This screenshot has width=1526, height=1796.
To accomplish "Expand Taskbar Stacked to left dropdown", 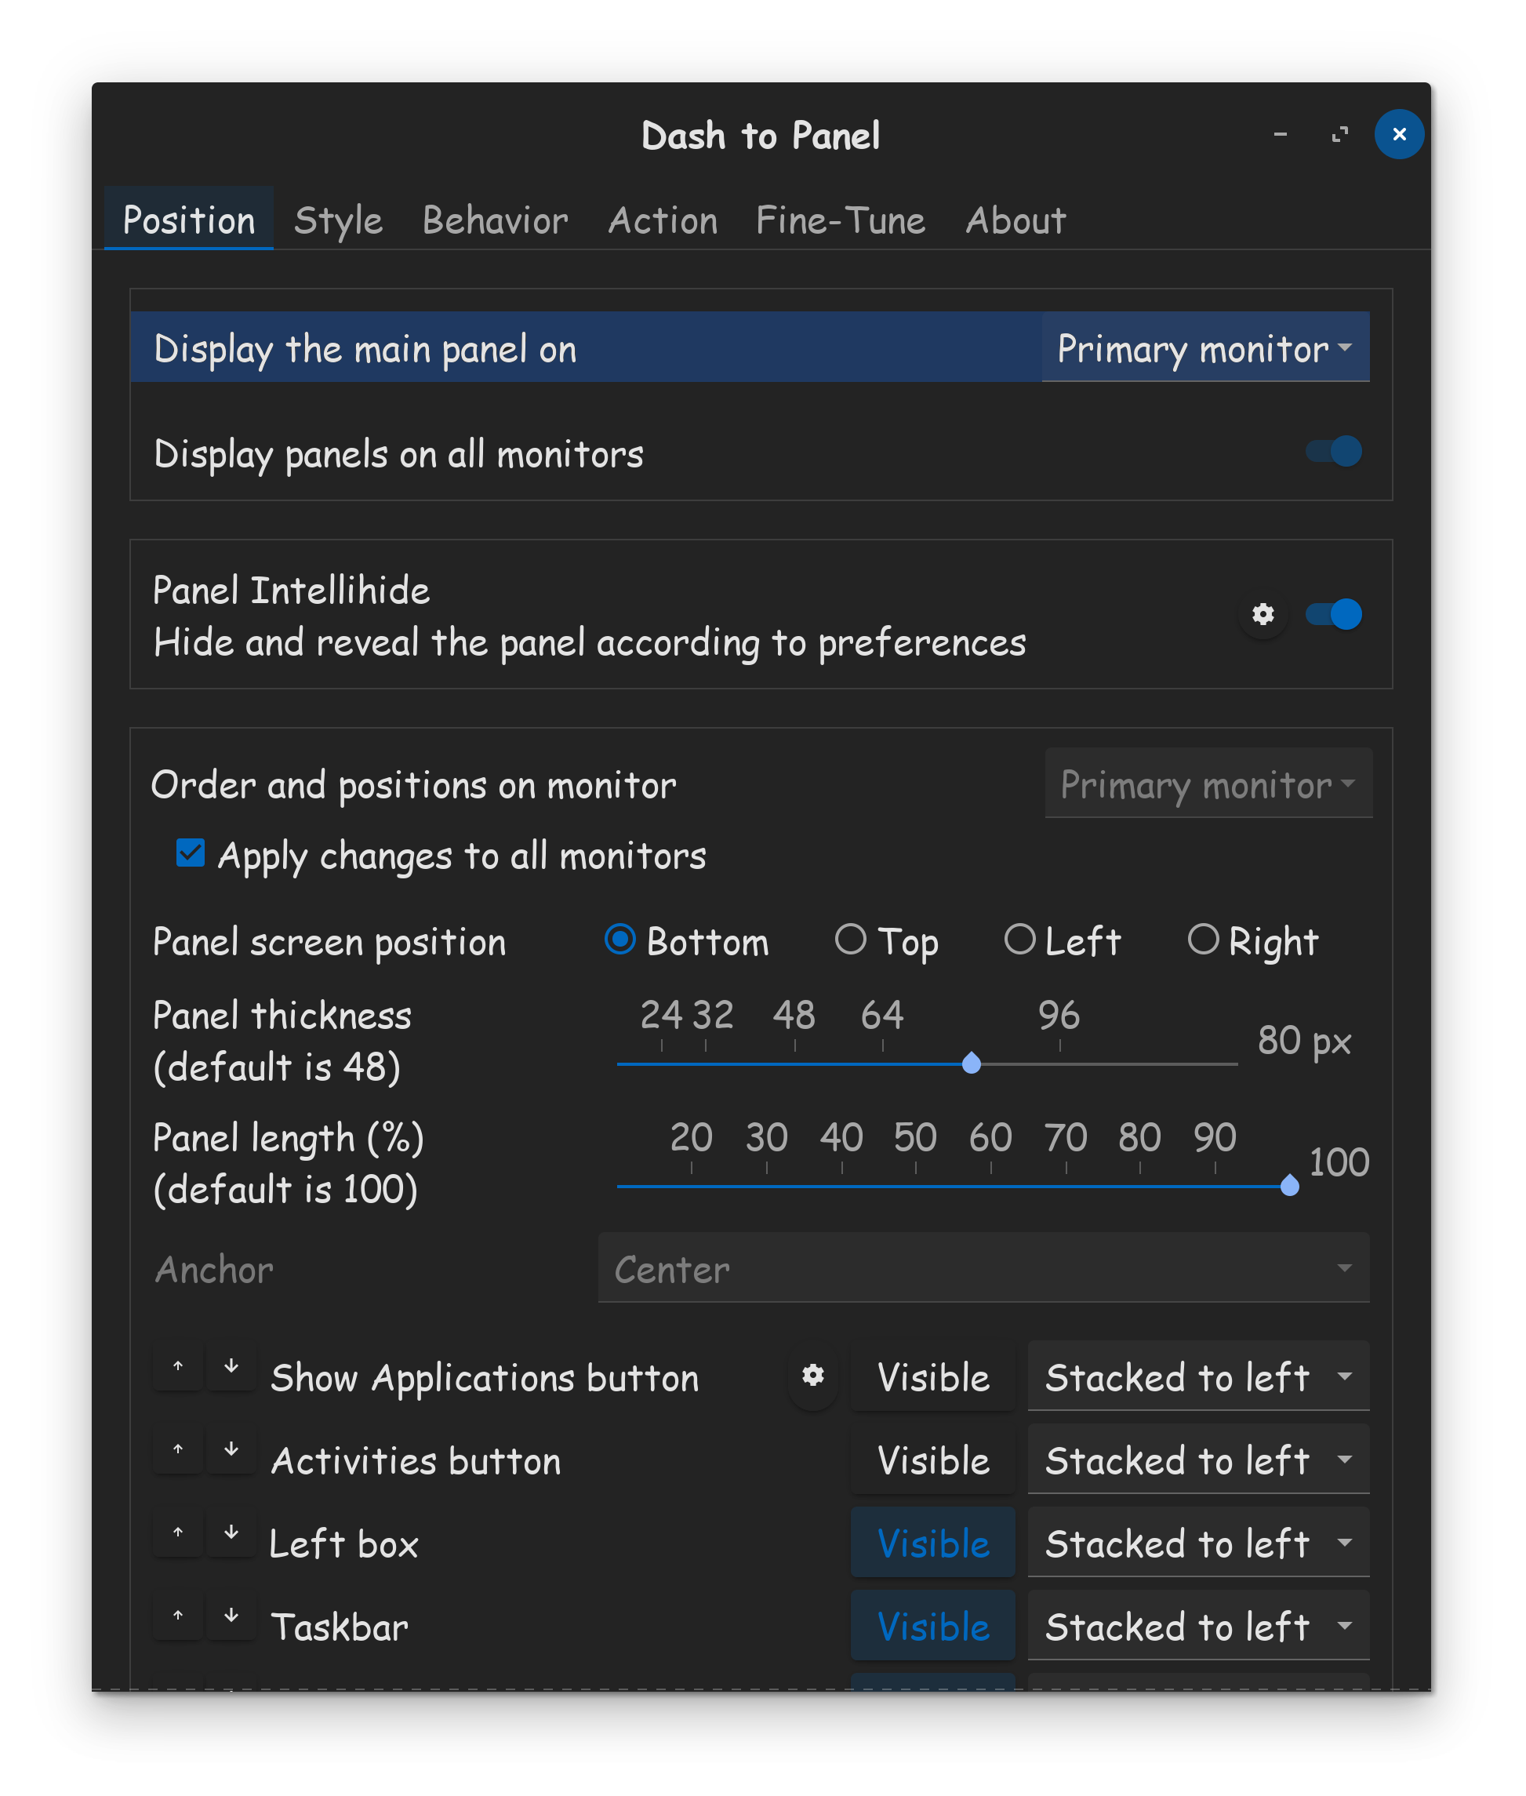I will pos(1197,1627).
